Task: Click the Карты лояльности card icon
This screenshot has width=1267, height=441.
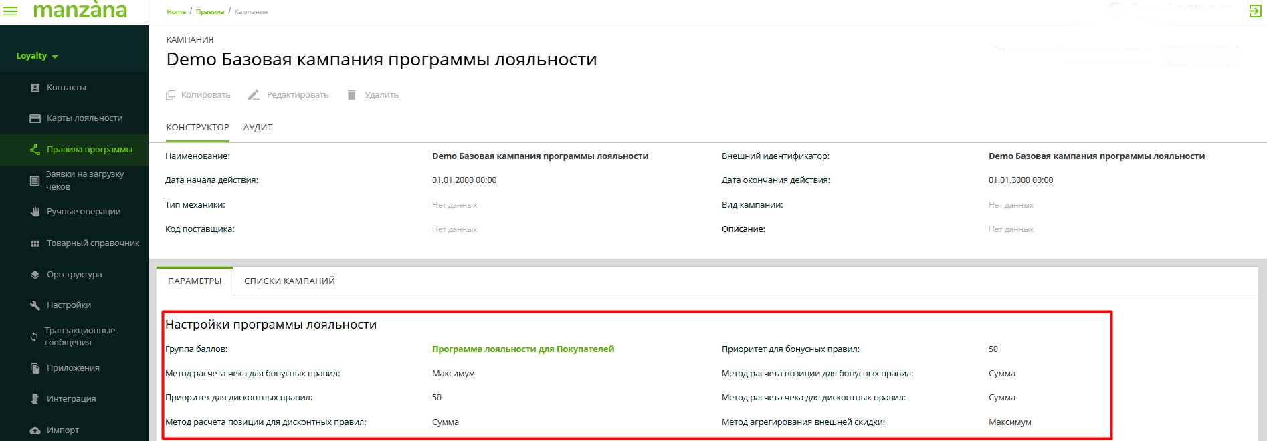Action: [35, 118]
